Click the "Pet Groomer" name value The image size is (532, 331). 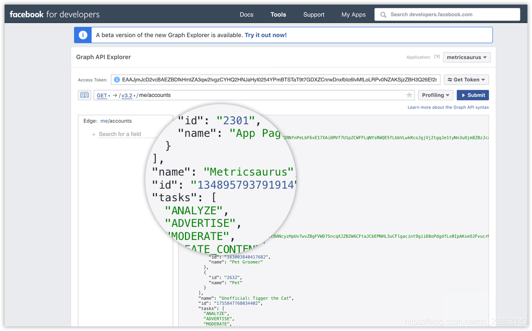click(246, 262)
